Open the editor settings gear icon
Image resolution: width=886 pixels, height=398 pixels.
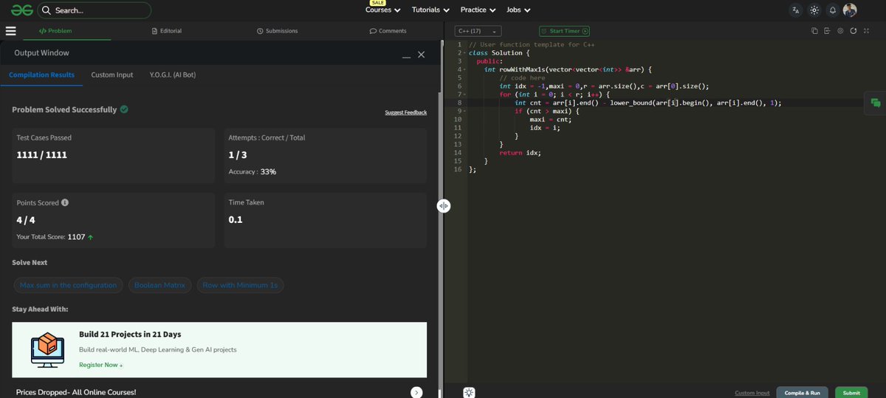pos(840,31)
